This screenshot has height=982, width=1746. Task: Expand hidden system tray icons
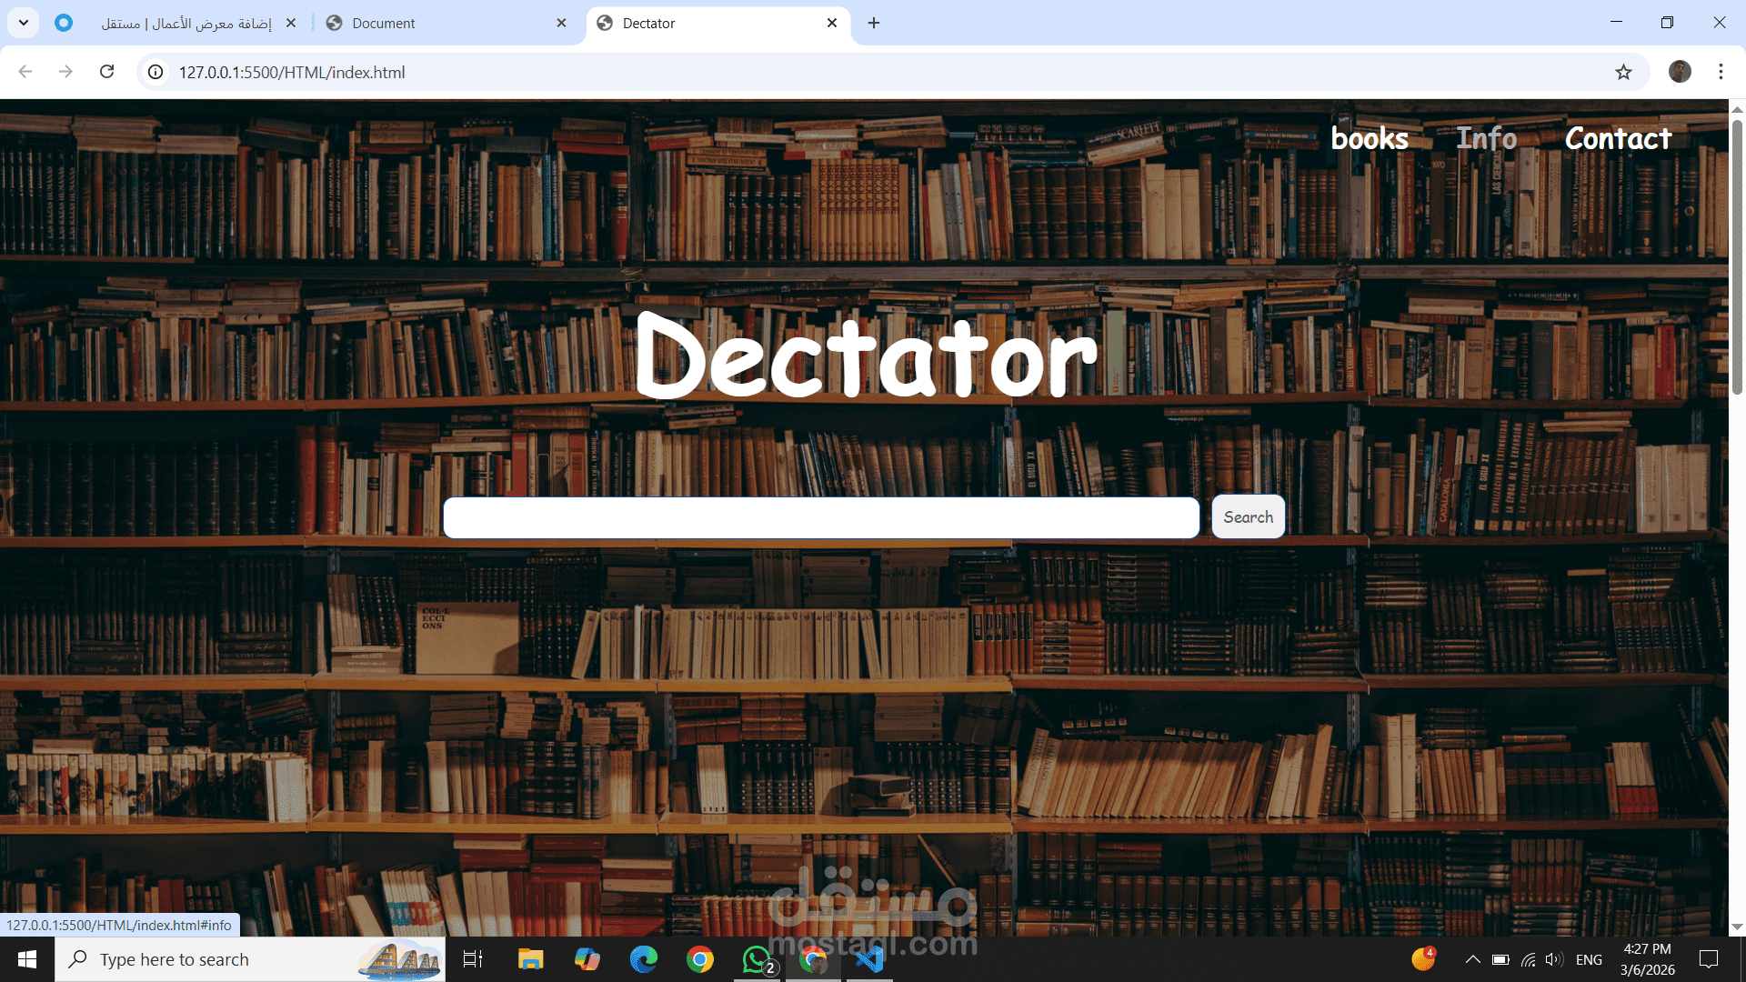[1473, 958]
